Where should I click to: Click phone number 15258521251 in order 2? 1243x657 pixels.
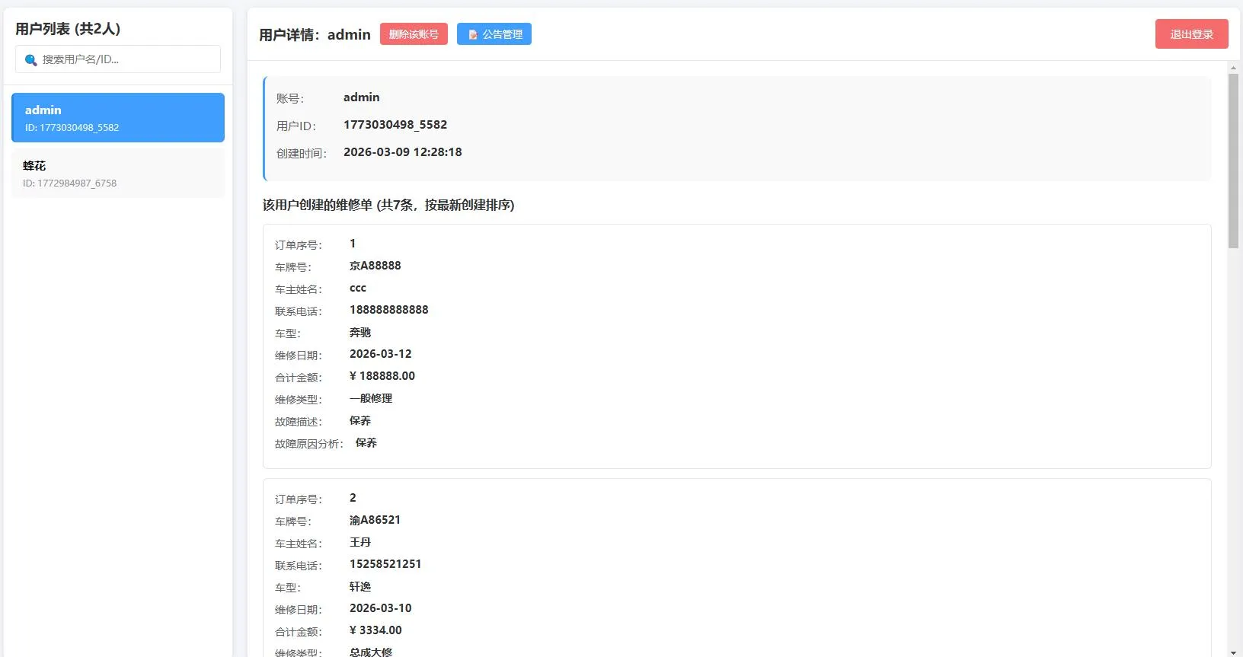pyautogui.click(x=385, y=564)
